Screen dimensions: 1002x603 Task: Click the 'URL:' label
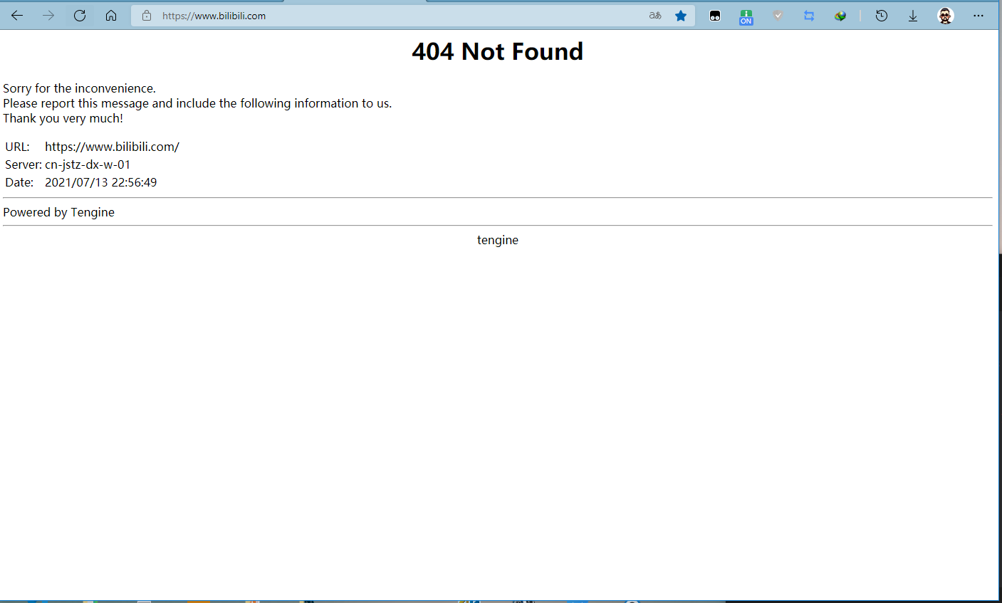tap(17, 147)
